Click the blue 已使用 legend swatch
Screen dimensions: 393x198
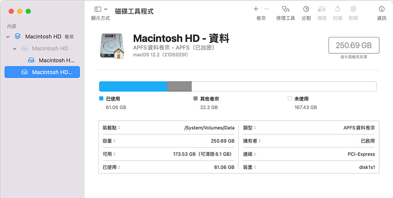coord(101,99)
